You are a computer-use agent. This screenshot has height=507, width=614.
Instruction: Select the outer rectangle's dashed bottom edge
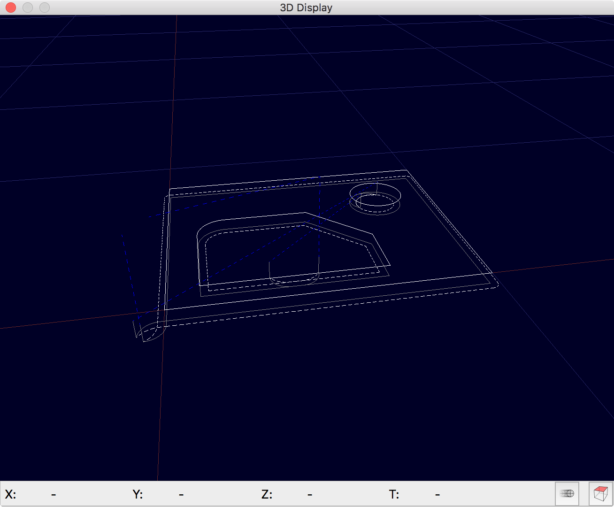click(x=329, y=306)
